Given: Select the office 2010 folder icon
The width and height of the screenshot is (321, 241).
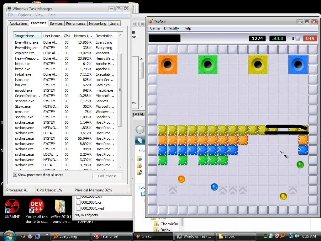Looking at the screenshot, I should click(x=60, y=206).
